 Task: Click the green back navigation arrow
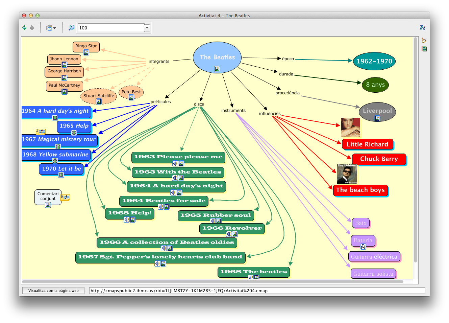click(x=24, y=28)
